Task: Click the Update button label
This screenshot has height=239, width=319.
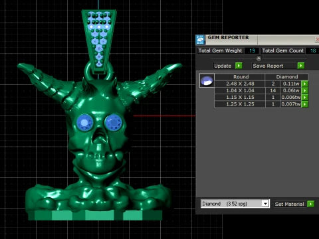Action: [x=223, y=66]
